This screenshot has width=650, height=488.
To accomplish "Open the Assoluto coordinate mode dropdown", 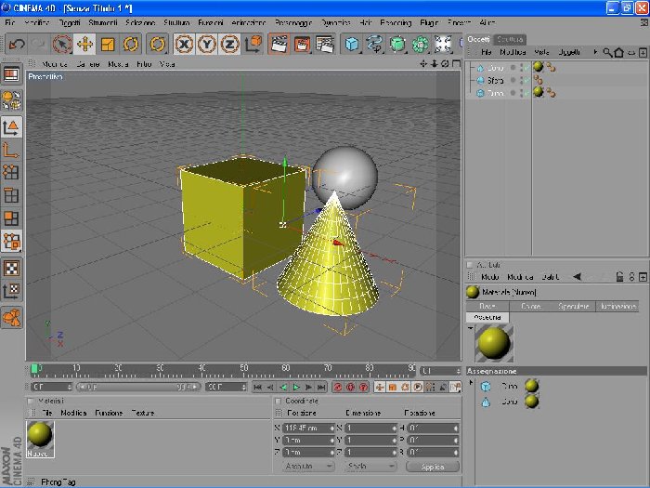I will (309, 467).
